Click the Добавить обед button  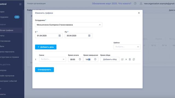click(110, 59)
